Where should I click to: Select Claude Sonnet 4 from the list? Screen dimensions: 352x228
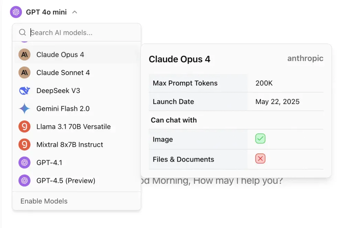(x=63, y=73)
